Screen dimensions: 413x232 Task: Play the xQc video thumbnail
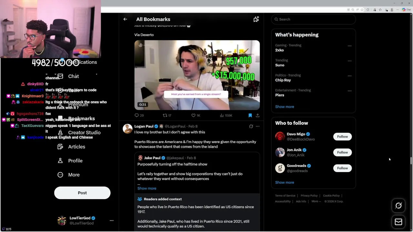(x=197, y=75)
